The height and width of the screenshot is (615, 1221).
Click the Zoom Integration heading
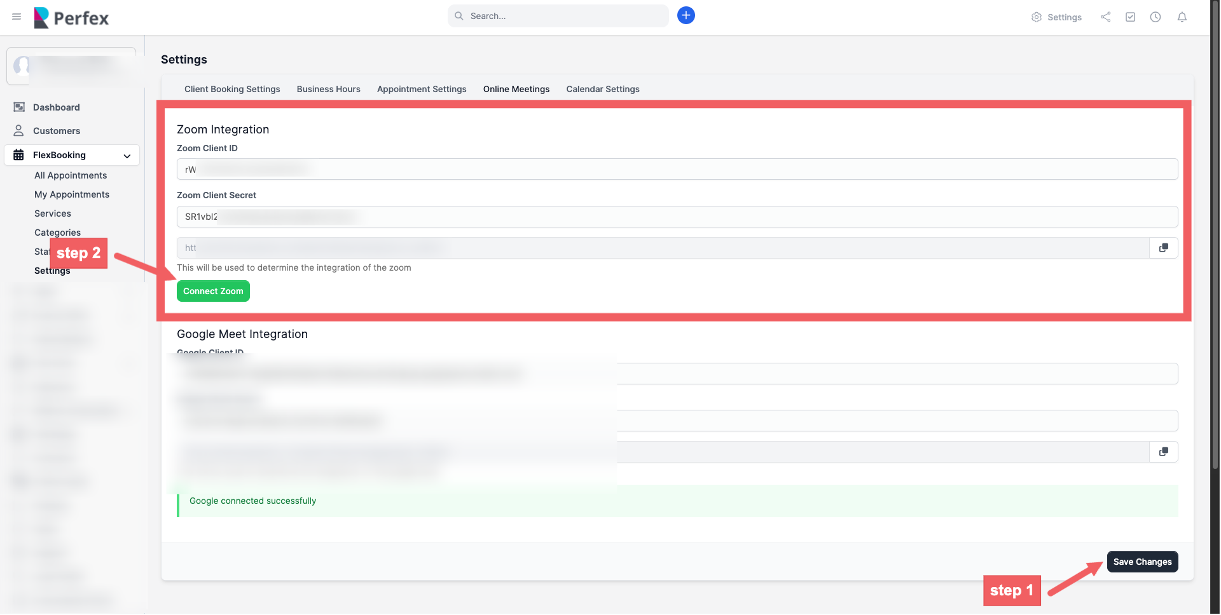(x=223, y=129)
